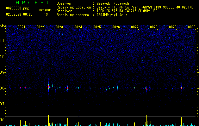This screenshot has height=126, width=199.
Task: Click the Receiving Location label
Action: 74,7
